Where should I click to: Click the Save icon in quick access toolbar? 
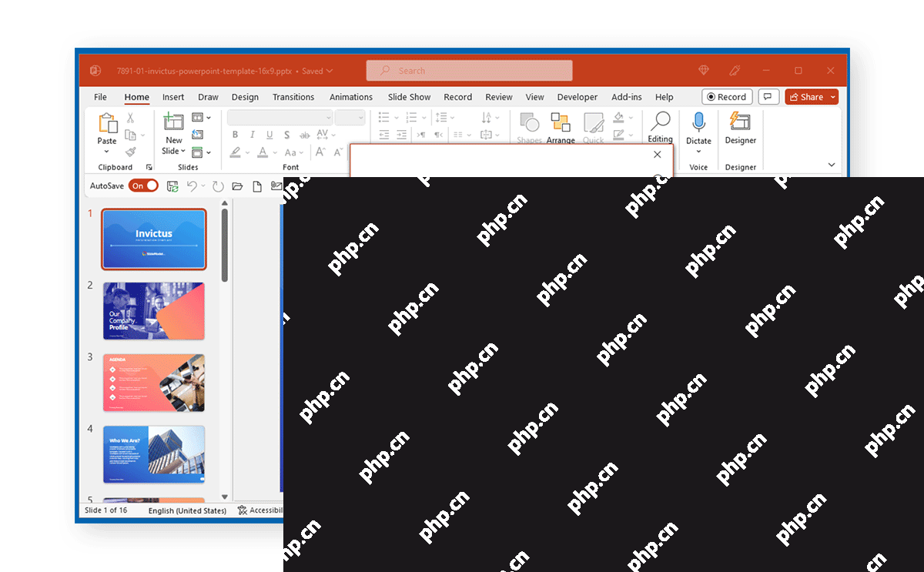[x=173, y=186]
